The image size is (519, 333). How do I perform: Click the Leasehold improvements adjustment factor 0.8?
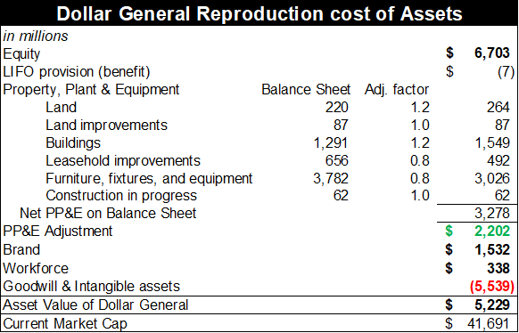pos(419,160)
